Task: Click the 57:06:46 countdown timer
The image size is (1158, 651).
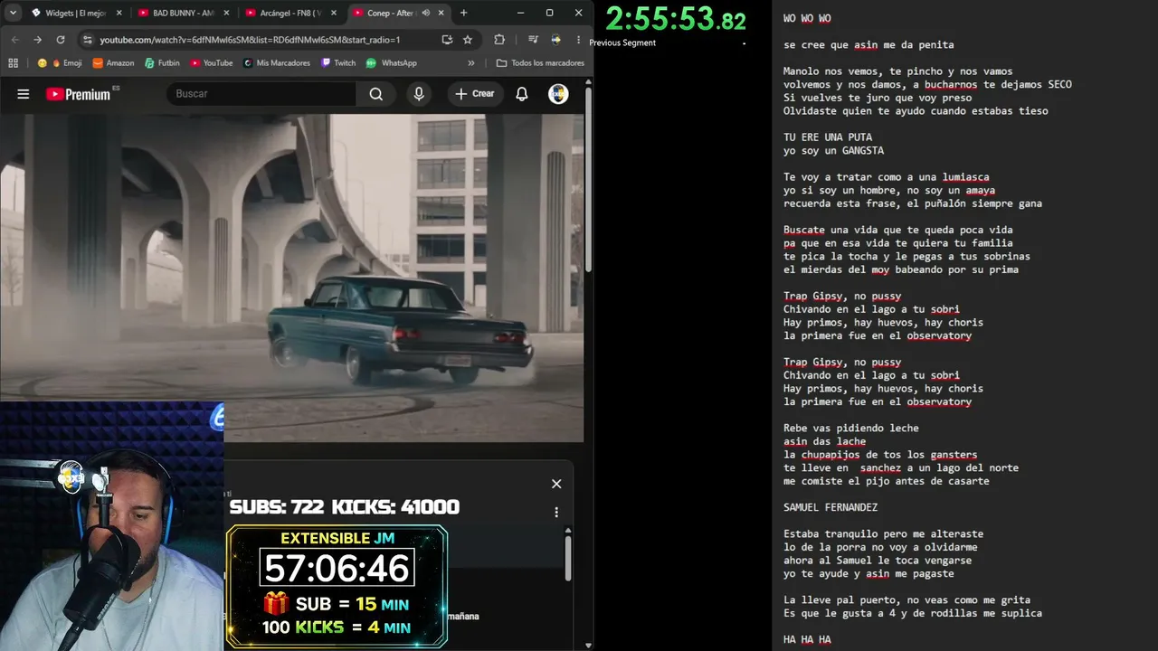Action: pos(337,569)
